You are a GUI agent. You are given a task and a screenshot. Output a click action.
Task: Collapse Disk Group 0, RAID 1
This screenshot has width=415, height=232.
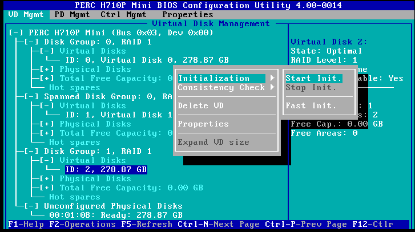31,42
